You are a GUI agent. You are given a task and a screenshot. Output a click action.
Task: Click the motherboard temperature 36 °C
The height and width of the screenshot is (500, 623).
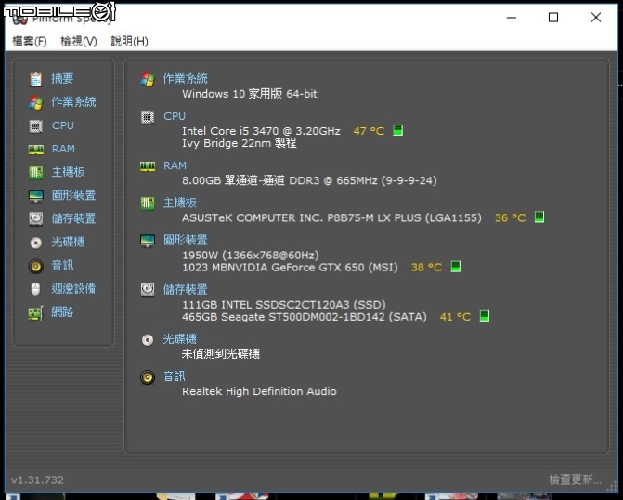(510, 217)
